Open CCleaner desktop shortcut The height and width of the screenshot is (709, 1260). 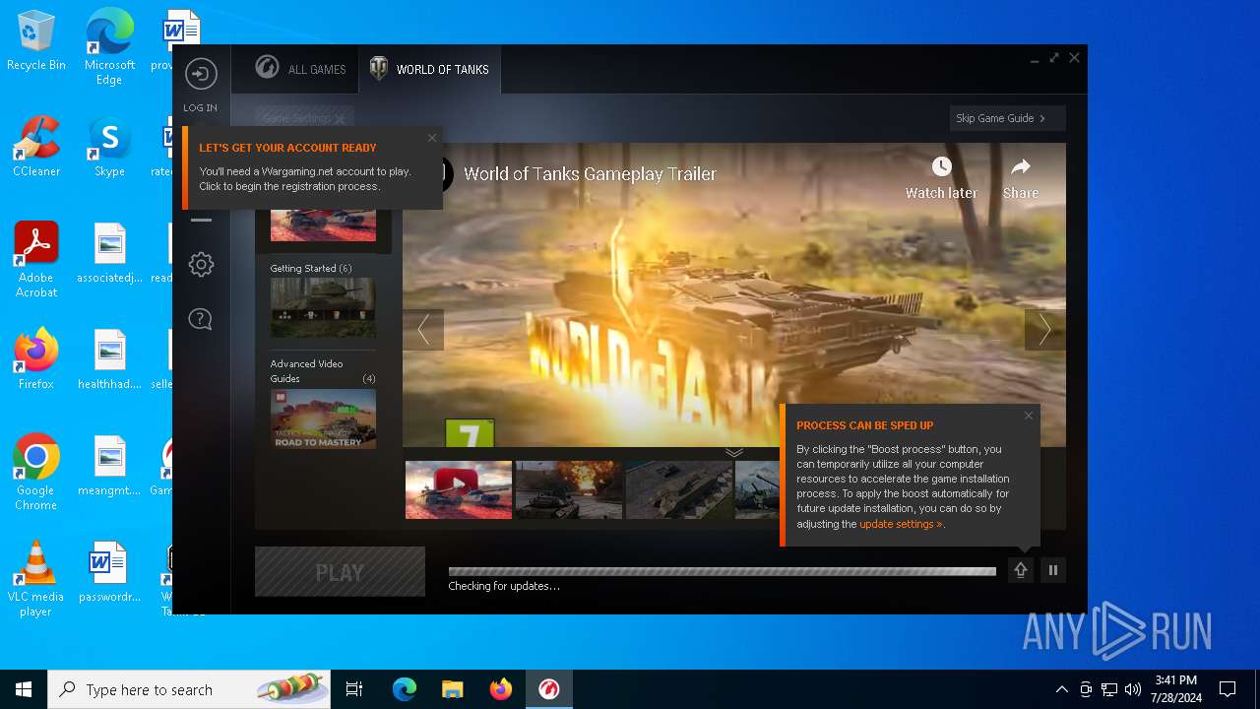click(36, 147)
